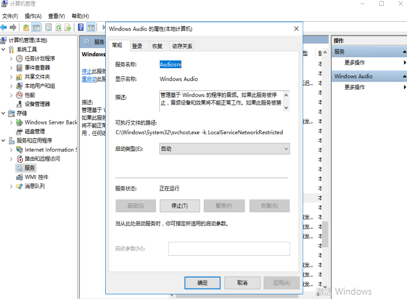The width and height of the screenshot is (407, 299).
Task: Click the Properties toolbar icon
Action: coord(48,27)
